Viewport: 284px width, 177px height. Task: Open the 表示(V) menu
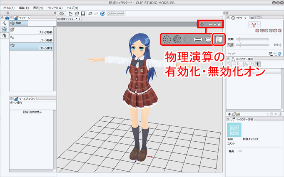(x=38, y=8)
